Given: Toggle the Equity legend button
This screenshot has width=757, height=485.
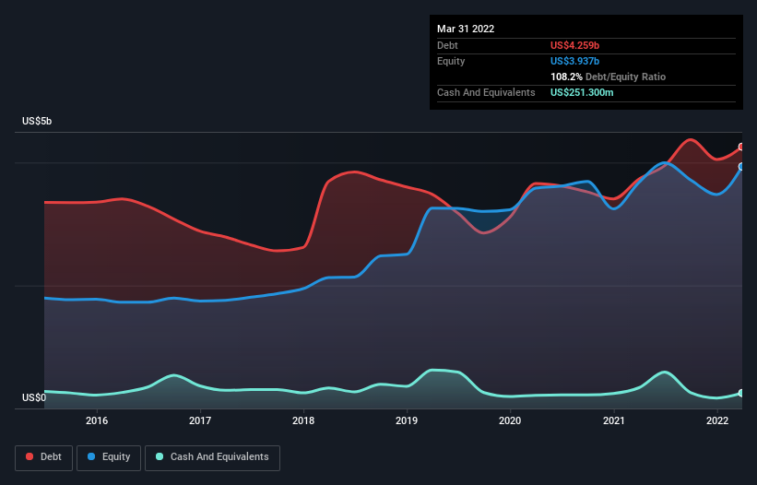Looking at the screenshot, I should (x=109, y=457).
